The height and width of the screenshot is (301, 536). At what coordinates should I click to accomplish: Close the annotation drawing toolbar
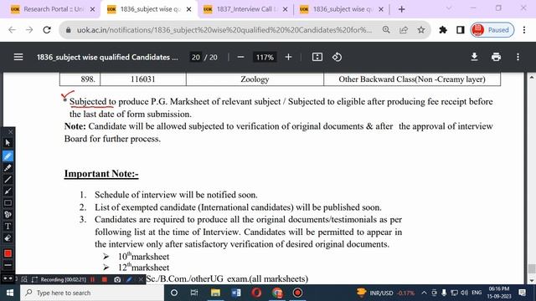click(x=10, y=132)
